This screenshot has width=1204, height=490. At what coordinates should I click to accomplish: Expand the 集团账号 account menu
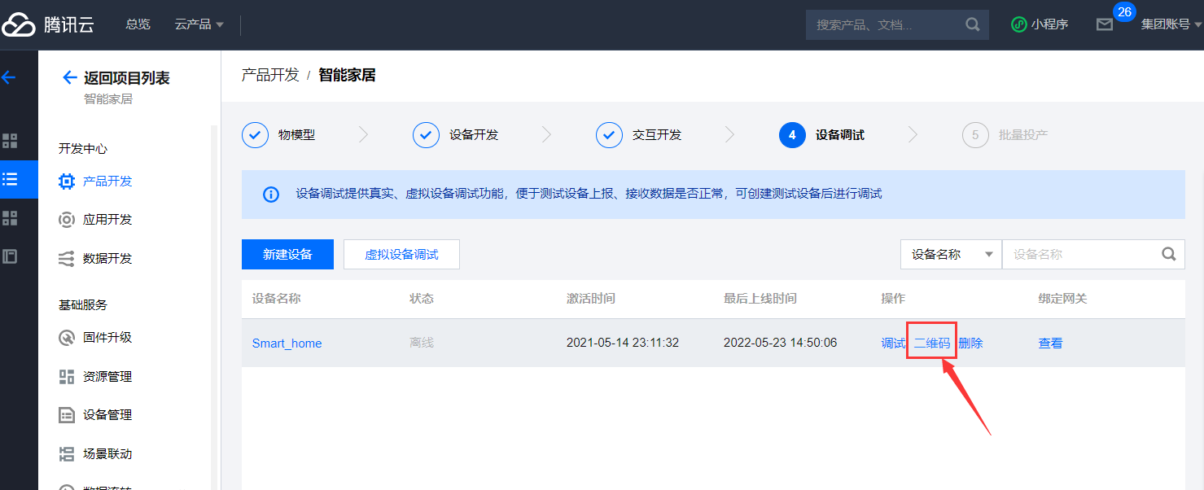point(1171,24)
